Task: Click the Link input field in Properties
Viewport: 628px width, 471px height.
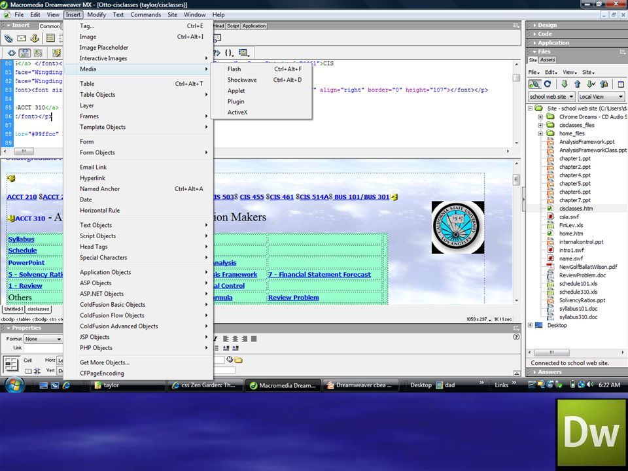Action: coord(43,348)
